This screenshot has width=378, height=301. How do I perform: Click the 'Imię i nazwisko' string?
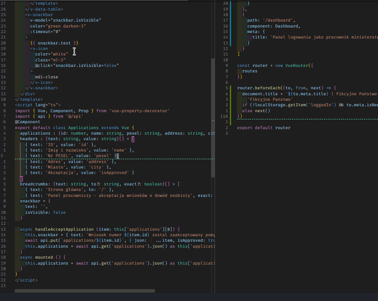68,150
